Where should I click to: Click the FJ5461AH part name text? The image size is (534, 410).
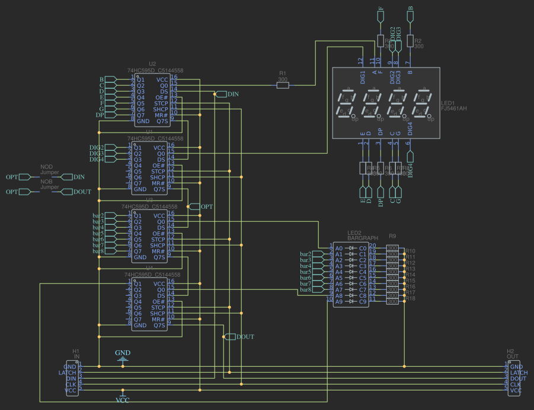point(453,108)
